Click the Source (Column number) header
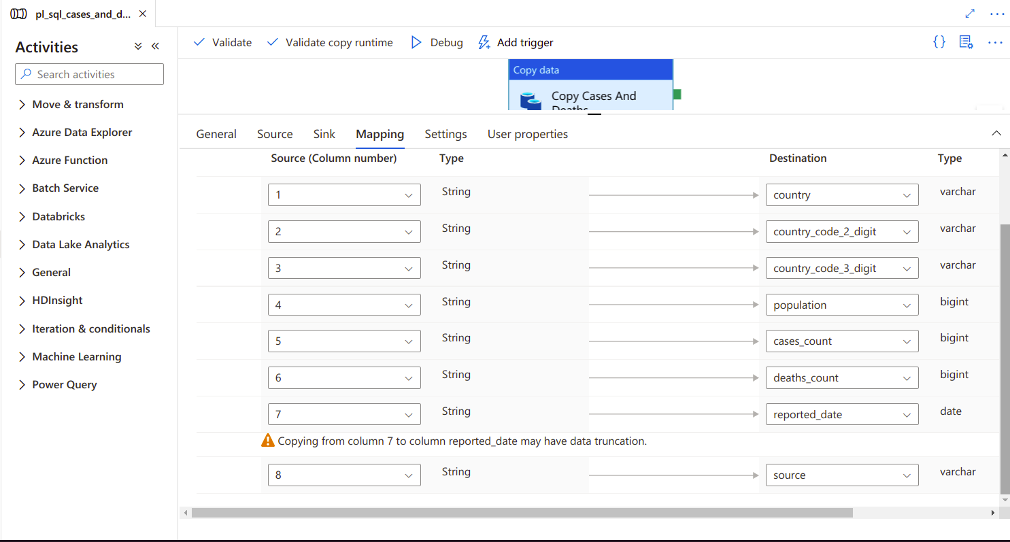The image size is (1010, 542). (334, 158)
